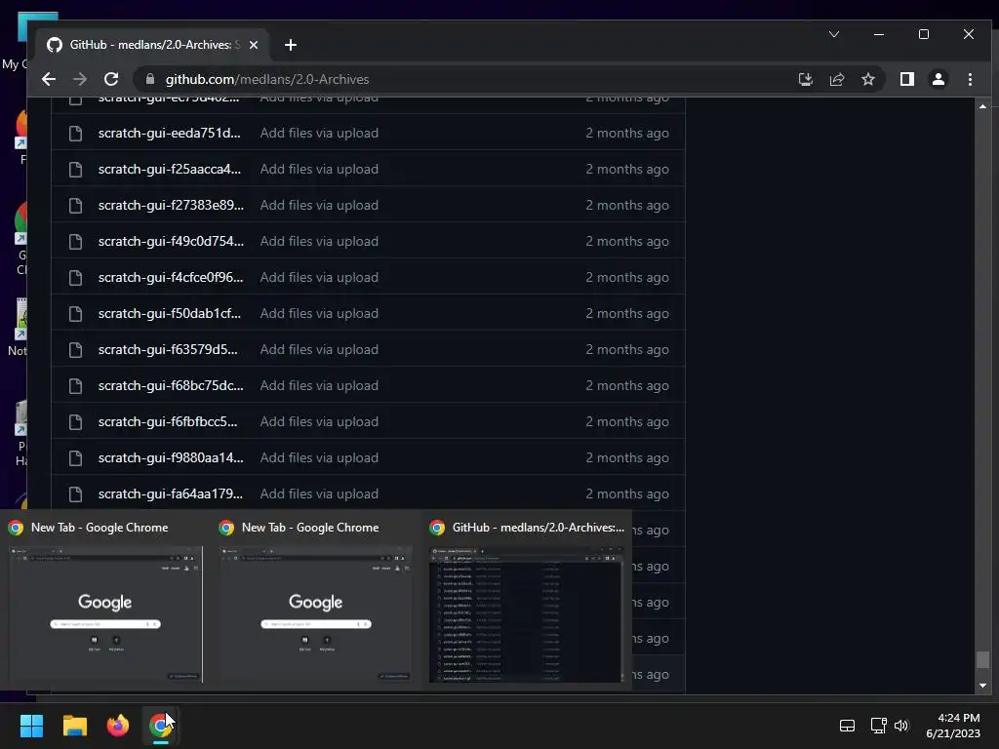Open File Explorer from the taskbar
999x749 pixels.
[x=74, y=726]
